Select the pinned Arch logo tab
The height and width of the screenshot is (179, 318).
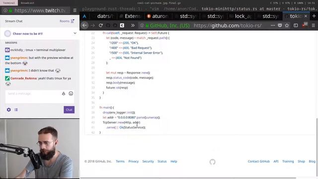pyautogui.click(x=84, y=16)
